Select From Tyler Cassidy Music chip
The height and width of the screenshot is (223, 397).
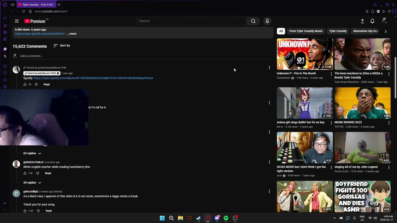306,31
